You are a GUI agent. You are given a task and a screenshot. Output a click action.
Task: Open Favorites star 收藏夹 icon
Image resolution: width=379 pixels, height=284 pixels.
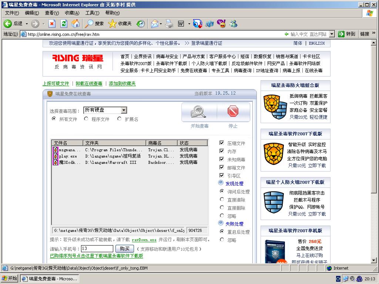point(112,24)
